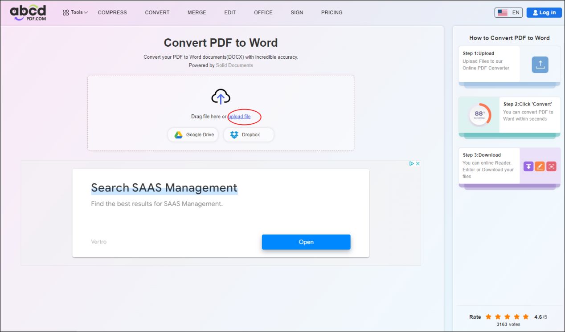565x332 pixels.
Task: Click the purple download icon in Step 3
Action: (528, 166)
